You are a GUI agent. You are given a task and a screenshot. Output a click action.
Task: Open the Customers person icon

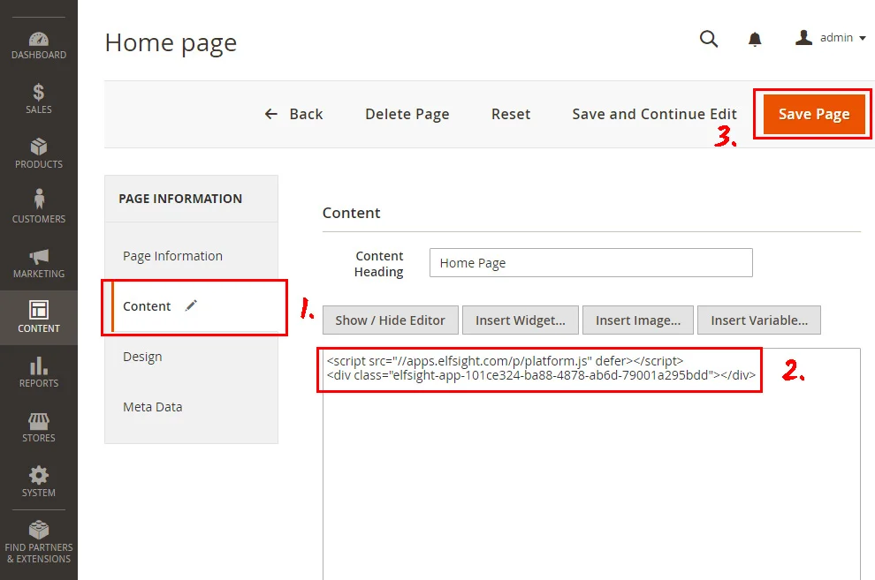pos(39,199)
